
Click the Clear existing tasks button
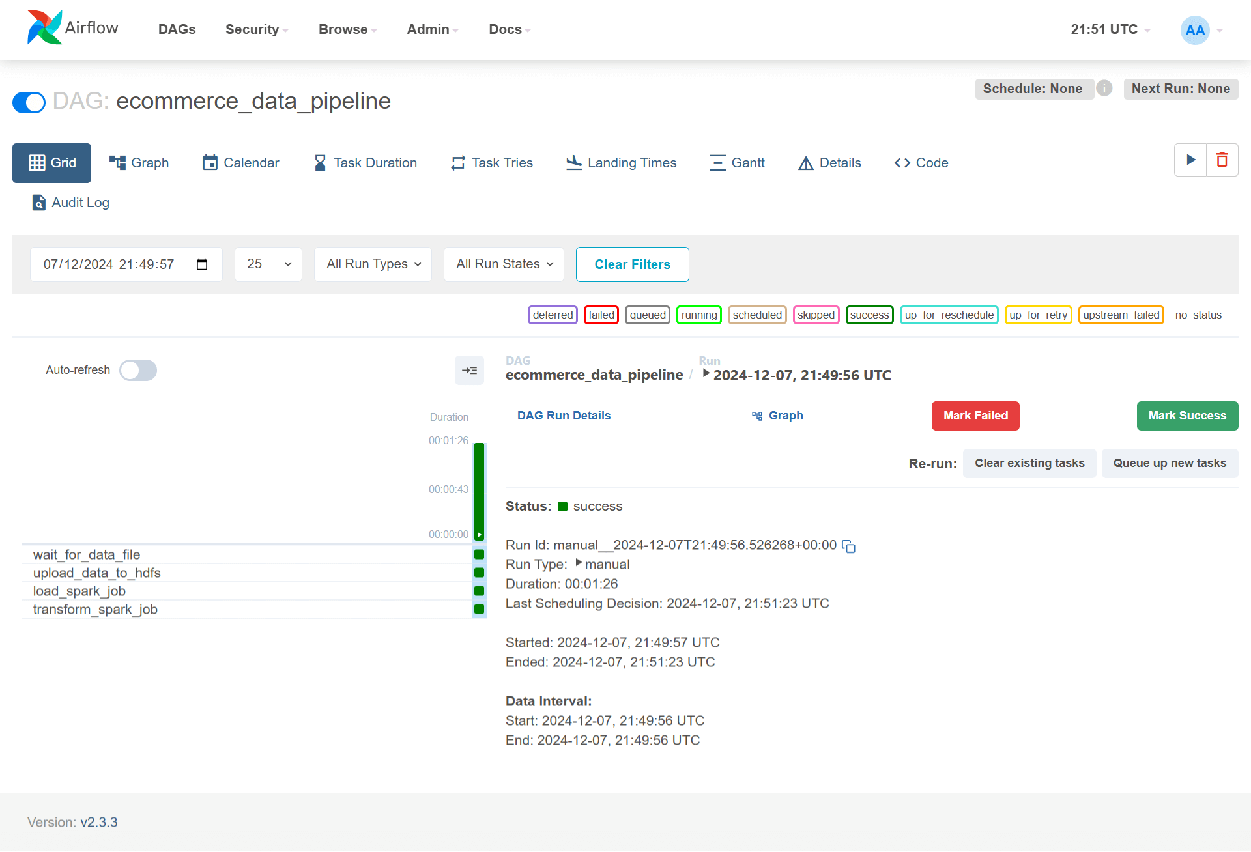point(1031,464)
